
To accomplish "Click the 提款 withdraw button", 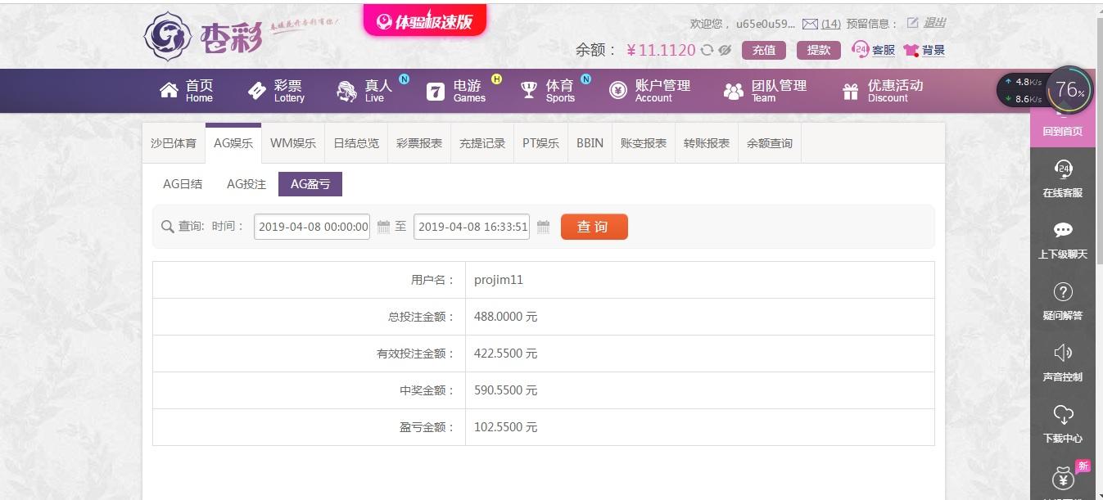I will [819, 50].
